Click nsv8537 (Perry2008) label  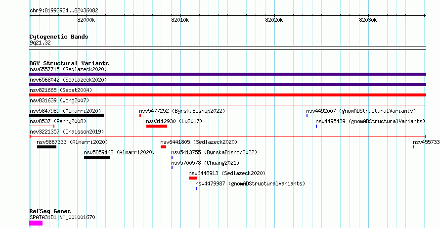pyautogui.click(x=58, y=121)
